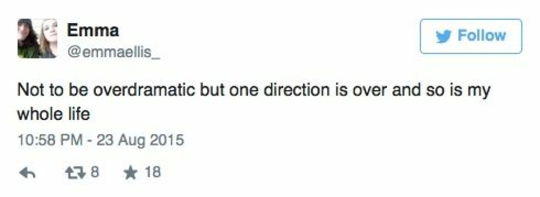Click the dark-haired person in avatar

point(28,39)
